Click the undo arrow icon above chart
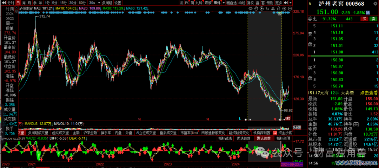379x168 pixels. 267,8
